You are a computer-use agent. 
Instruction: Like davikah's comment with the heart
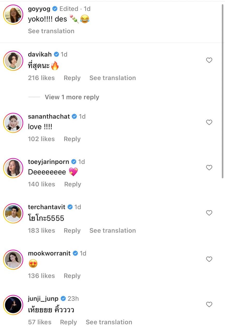(209, 60)
